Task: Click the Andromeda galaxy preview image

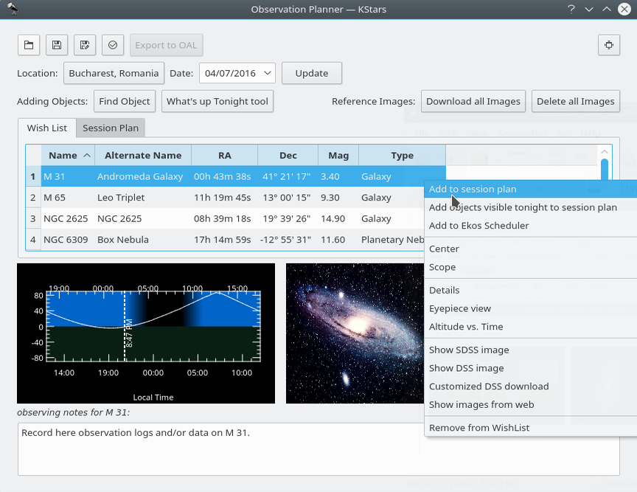Action: pyautogui.click(x=354, y=333)
